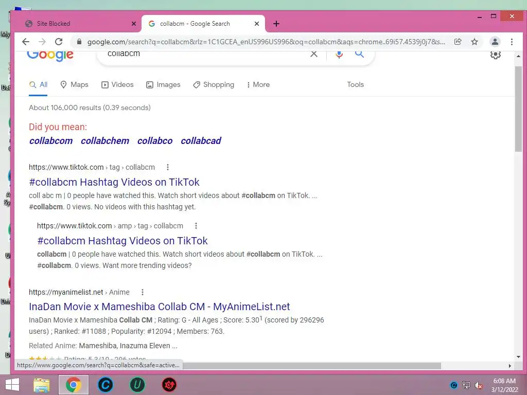Close the collabcm Google Search tab
527x395 pixels.
[257, 24]
